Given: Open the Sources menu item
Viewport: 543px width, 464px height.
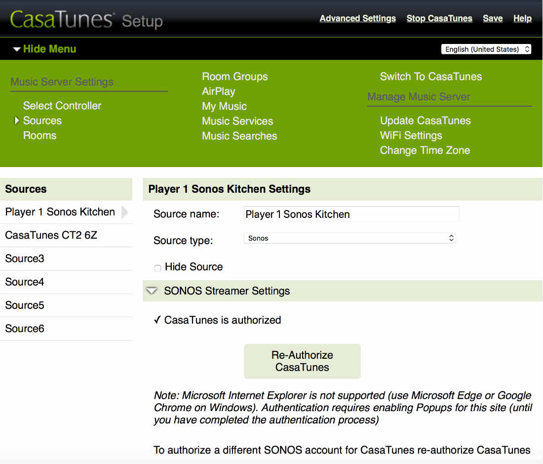Looking at the screenshot, I should 42,121.
